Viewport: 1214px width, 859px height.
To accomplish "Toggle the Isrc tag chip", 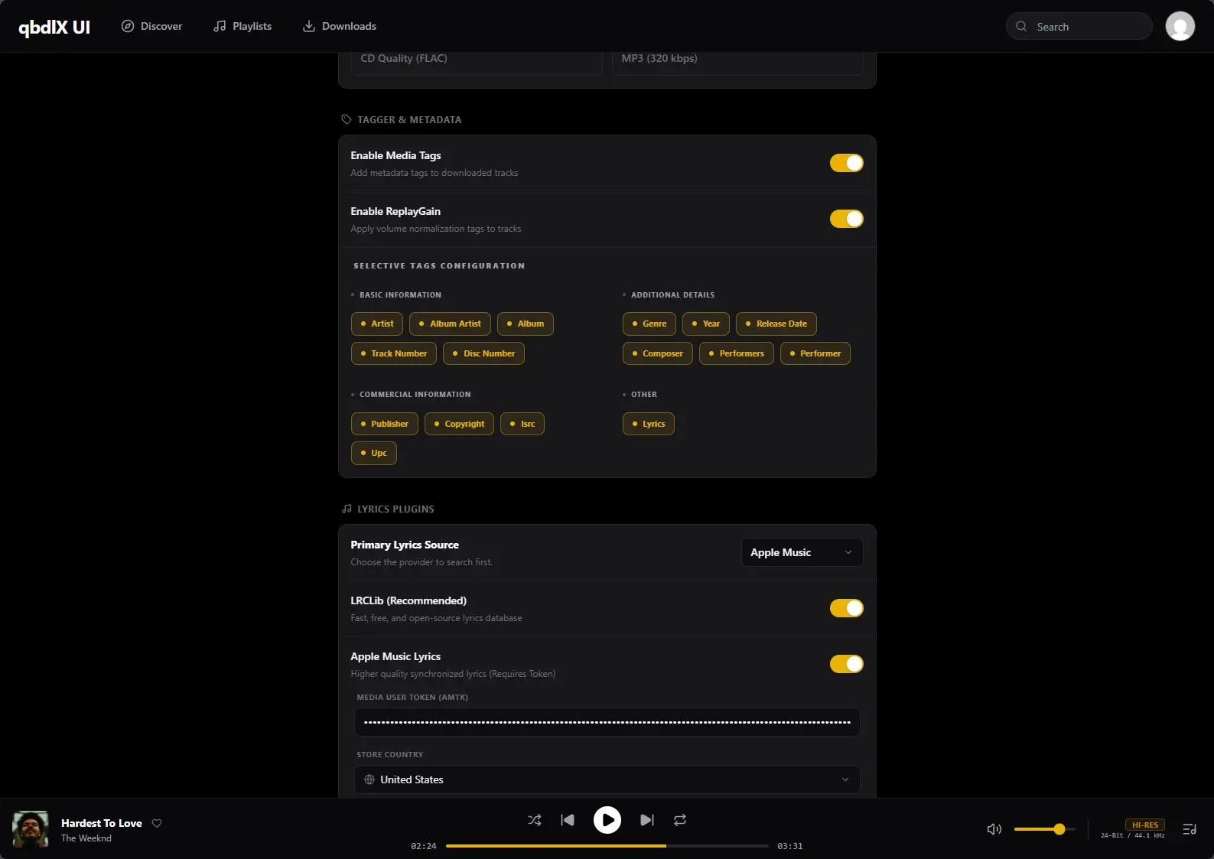I will pyautogui.click(x=522, y=424).
